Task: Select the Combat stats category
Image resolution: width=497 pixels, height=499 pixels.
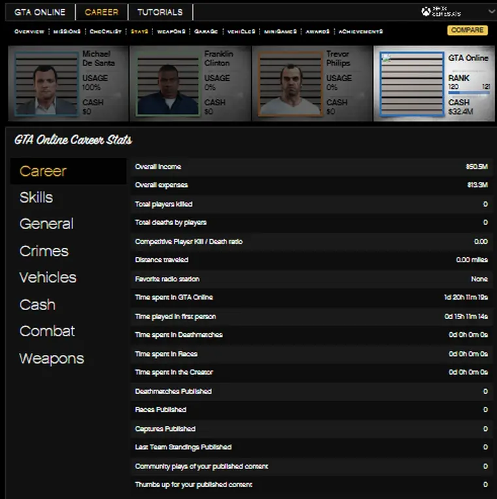Action: click(x=47, y=332)
